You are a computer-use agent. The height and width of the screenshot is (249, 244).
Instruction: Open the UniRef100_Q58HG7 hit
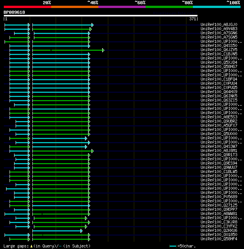219,67
